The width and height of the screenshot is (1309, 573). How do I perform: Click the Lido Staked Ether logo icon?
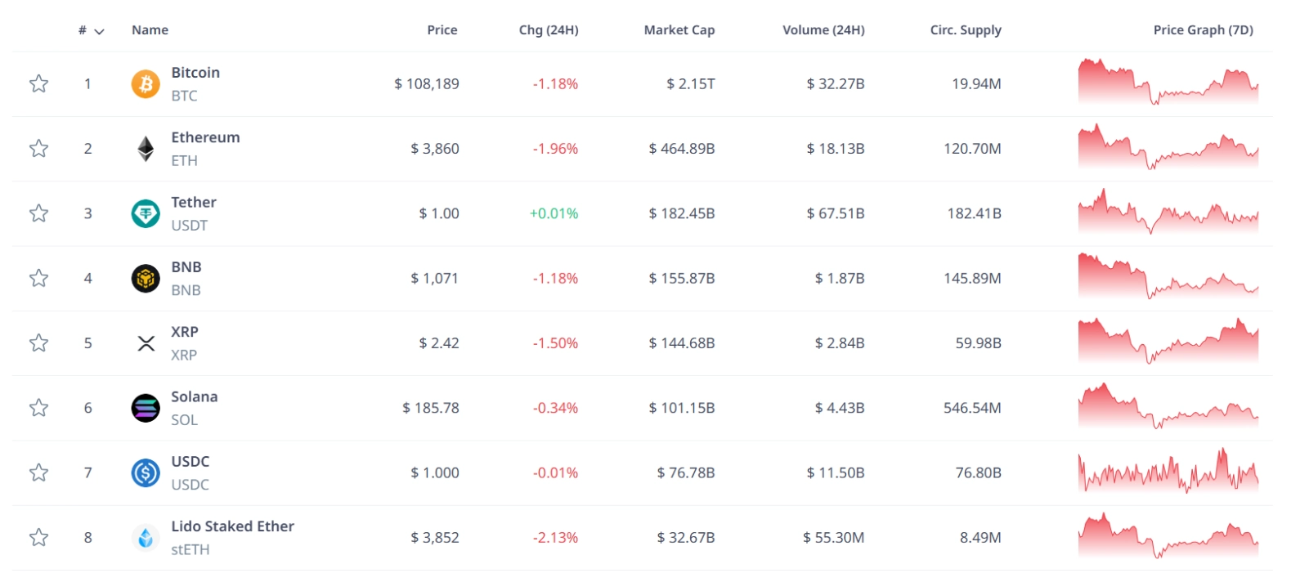[146, 538]
